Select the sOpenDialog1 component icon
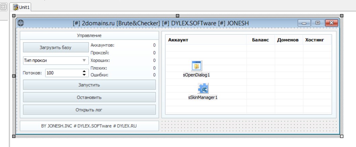 click(197, 66)
